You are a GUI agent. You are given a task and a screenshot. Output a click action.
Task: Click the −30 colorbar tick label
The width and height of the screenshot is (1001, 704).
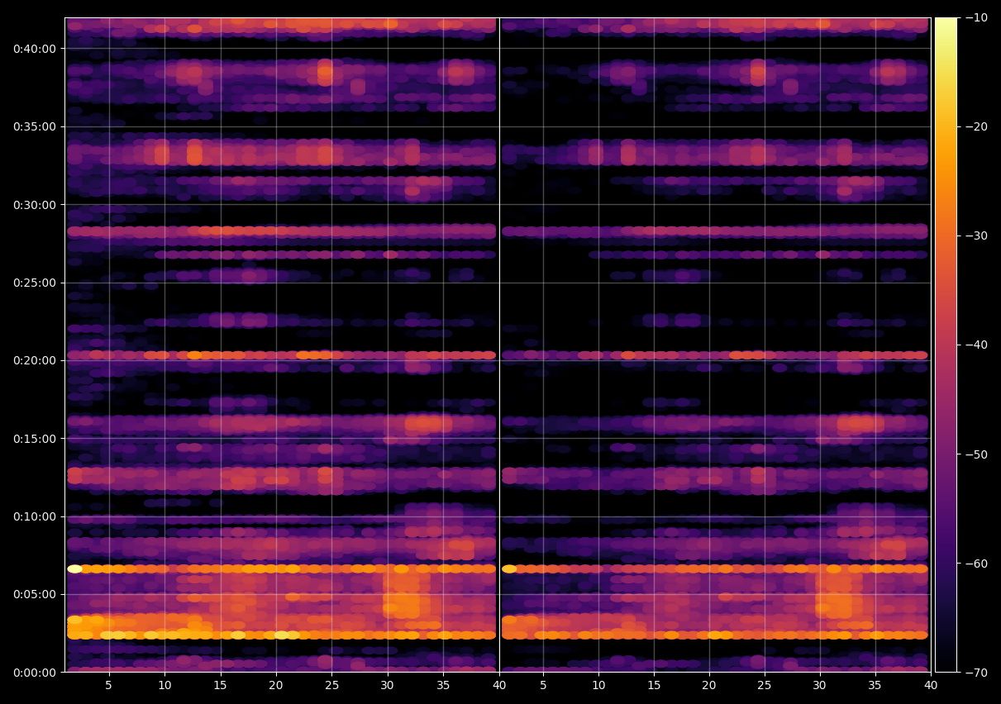(975, 235)
